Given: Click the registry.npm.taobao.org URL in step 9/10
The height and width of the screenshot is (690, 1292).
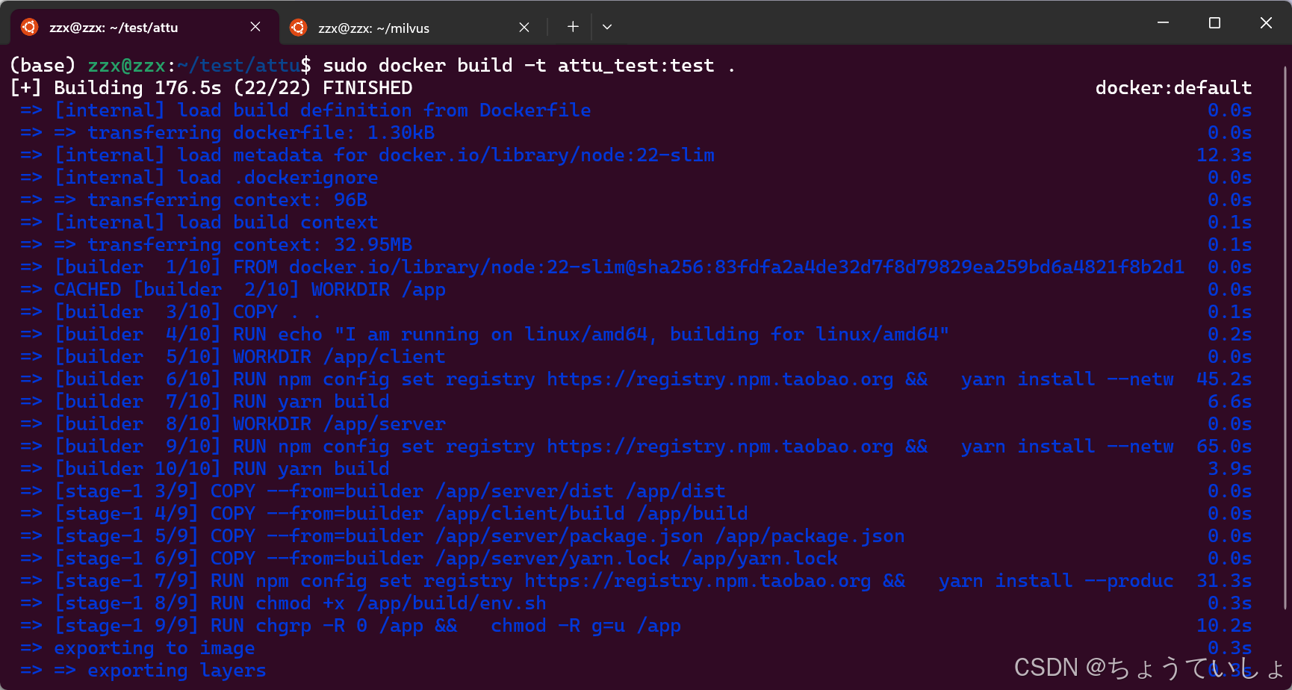Looking at the screenshot, I should pos(720,447).
